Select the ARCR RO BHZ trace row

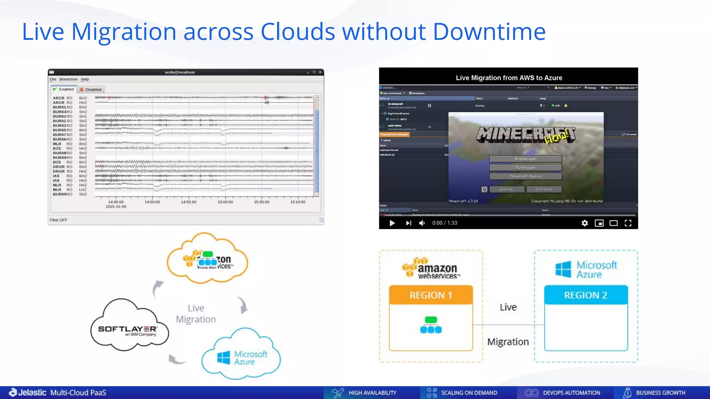coord(182,98)
